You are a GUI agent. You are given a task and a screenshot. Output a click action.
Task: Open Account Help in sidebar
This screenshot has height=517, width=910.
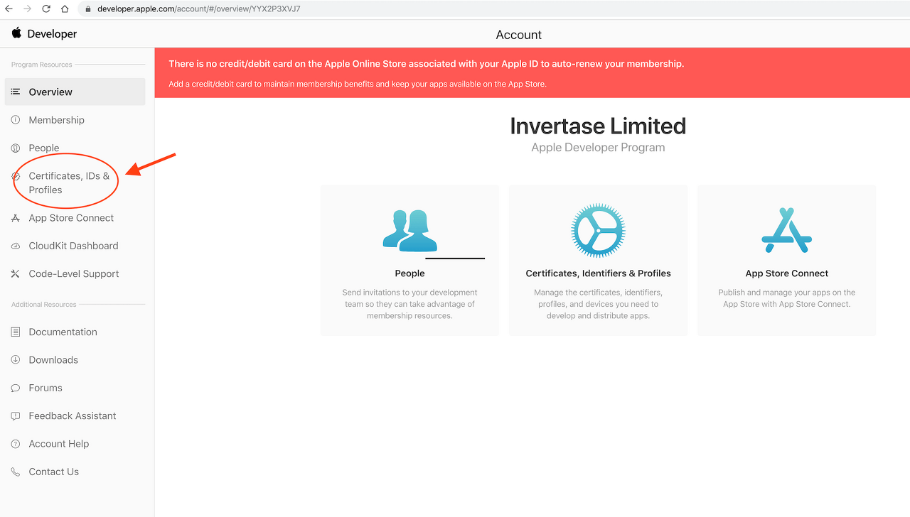(x=59, y=444)
